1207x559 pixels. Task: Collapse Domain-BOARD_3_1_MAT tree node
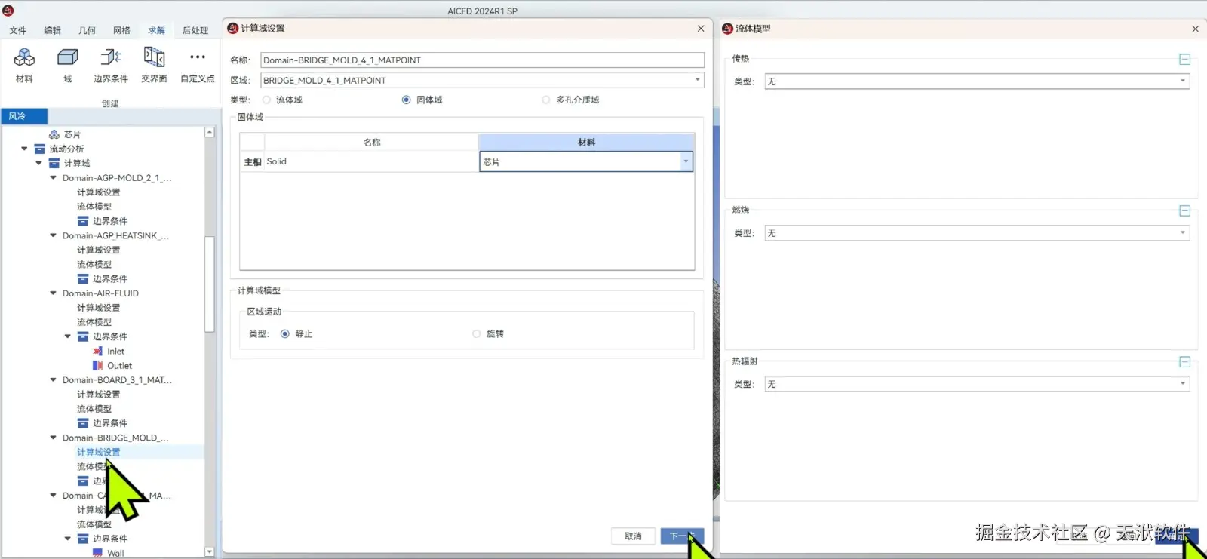tap(54, 380)
